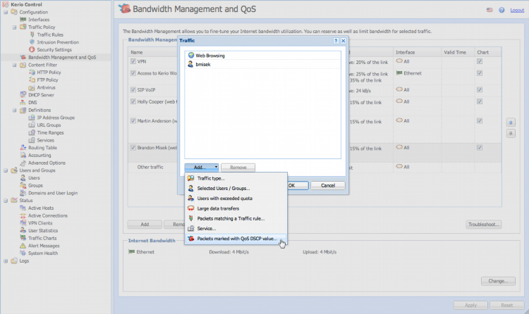
Task: Collapse the Content Filter tree node
Action: tap(15, 65)
